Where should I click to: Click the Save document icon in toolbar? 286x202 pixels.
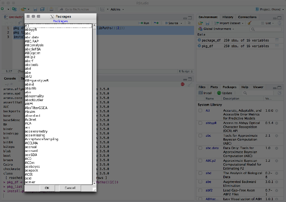[x=35, y=9]
